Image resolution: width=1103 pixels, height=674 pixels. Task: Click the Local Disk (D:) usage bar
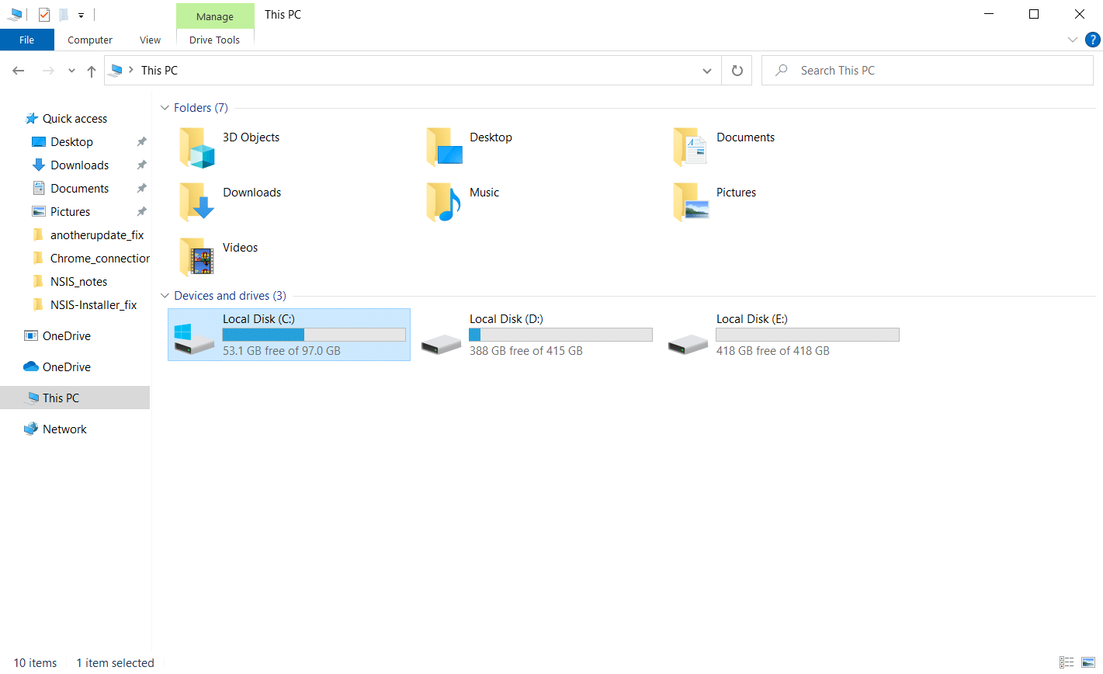pyautogui.click(x=560, y=335)
